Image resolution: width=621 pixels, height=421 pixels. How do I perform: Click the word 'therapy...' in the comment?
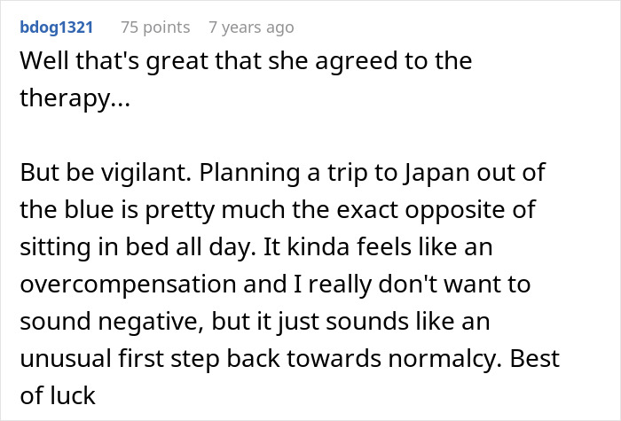pos(75,96)
